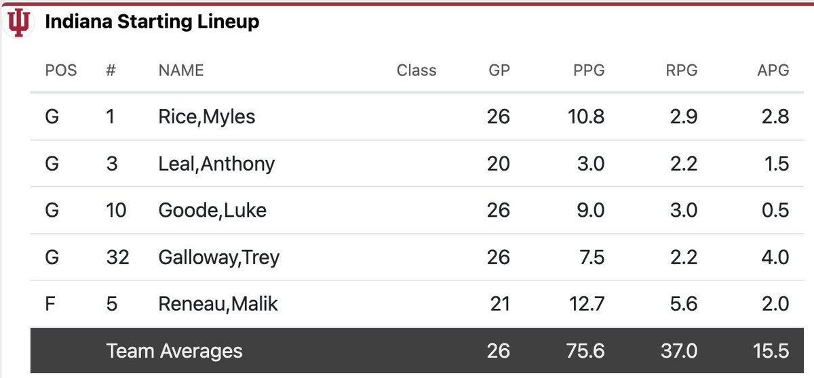
Task: Click Galloway's 4.0 APG value
Action: point(775,257)
